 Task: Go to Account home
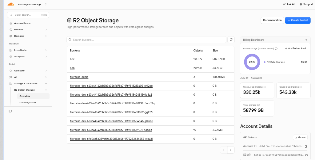click(22, 23)
